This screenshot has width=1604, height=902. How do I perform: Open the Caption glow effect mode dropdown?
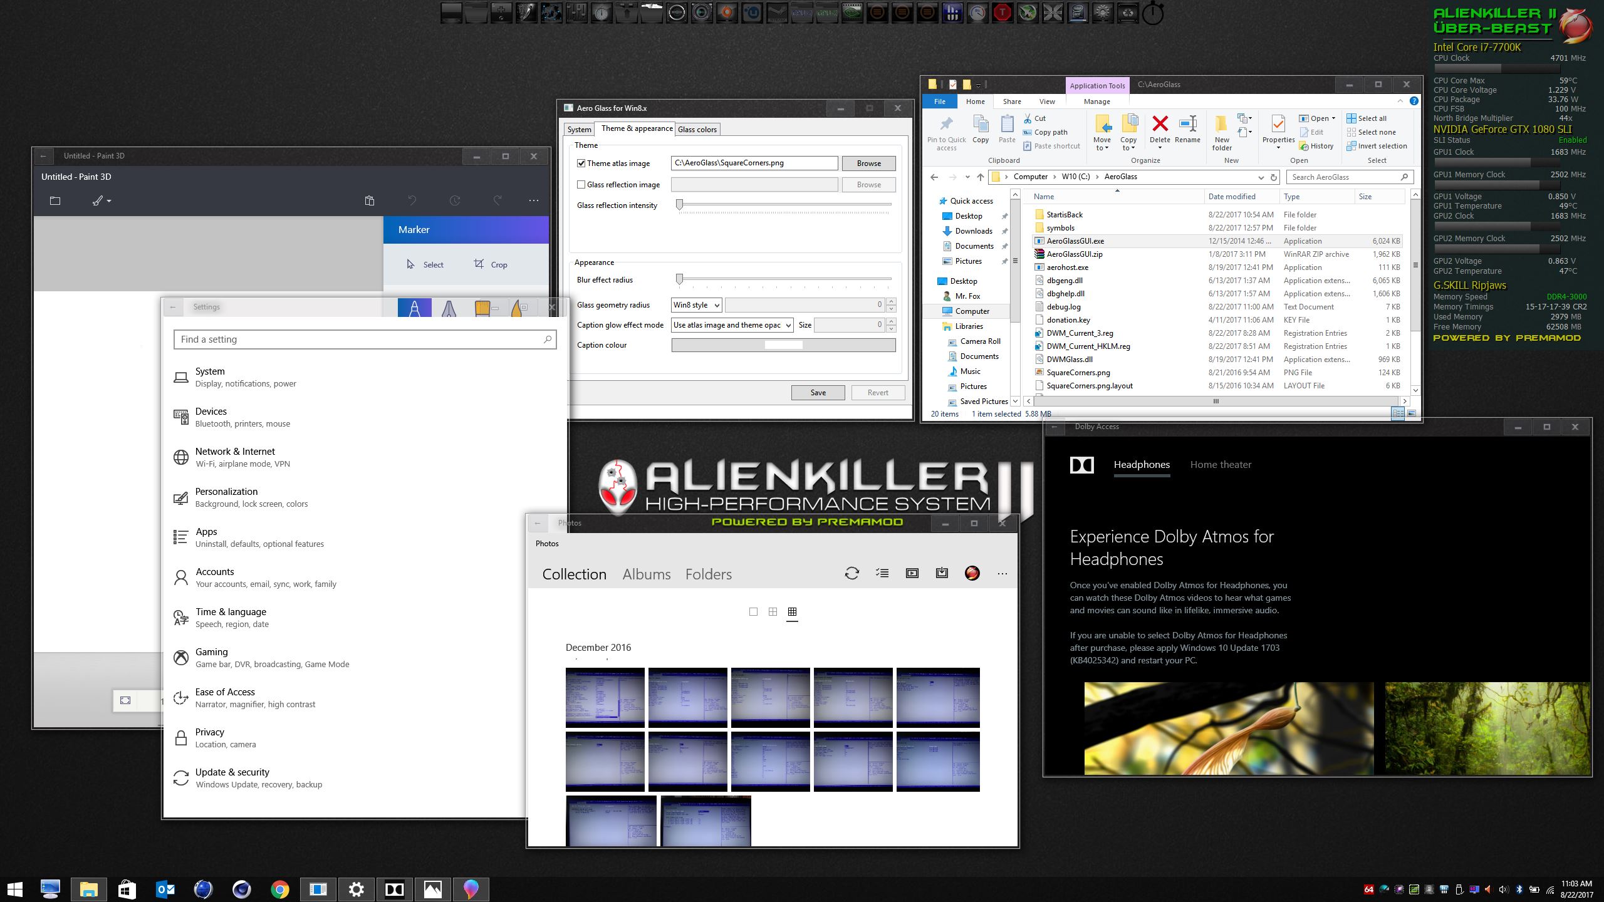click(x=732, y=325)
